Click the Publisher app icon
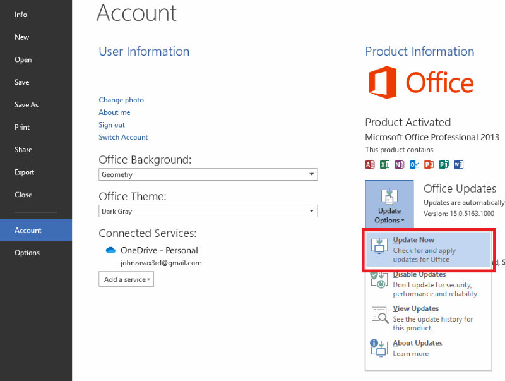The width and height of the screenshot is (505, 381). [x=444, y=165]
